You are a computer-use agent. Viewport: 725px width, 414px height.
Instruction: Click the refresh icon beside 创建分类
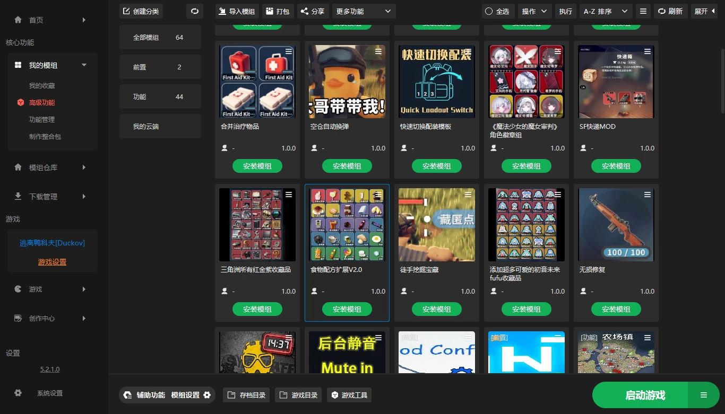click(x=194, y=11)
